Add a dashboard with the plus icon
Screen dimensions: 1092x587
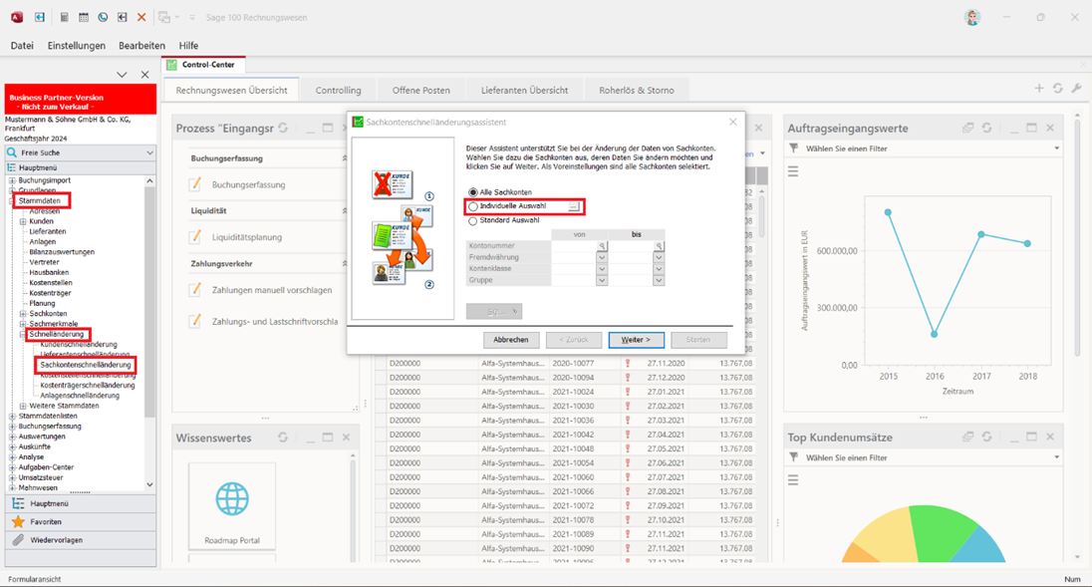1039,89
